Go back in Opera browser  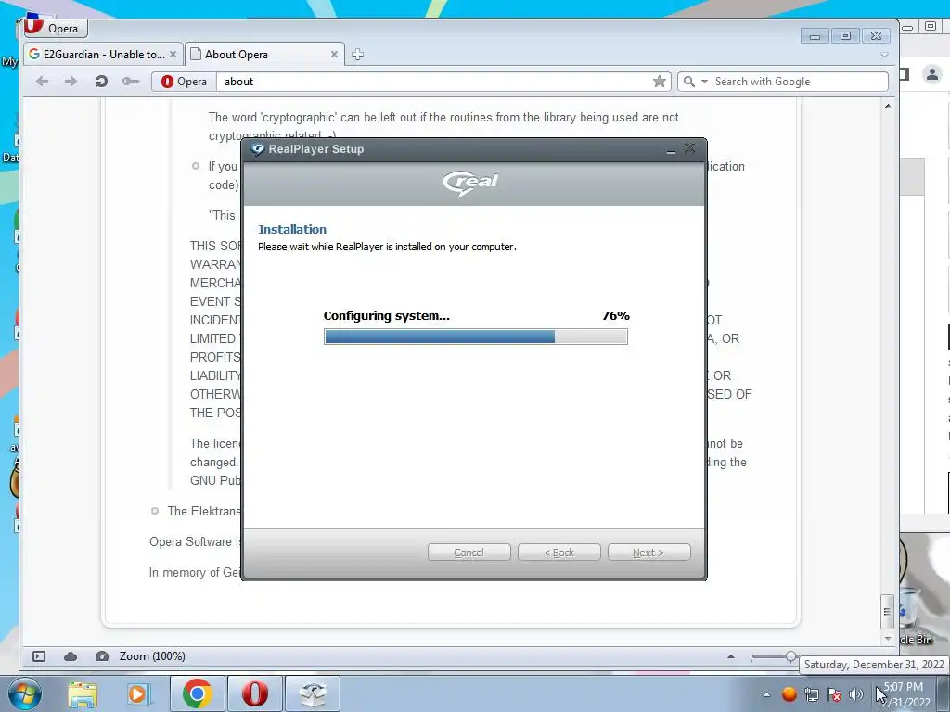pos(42,82)
